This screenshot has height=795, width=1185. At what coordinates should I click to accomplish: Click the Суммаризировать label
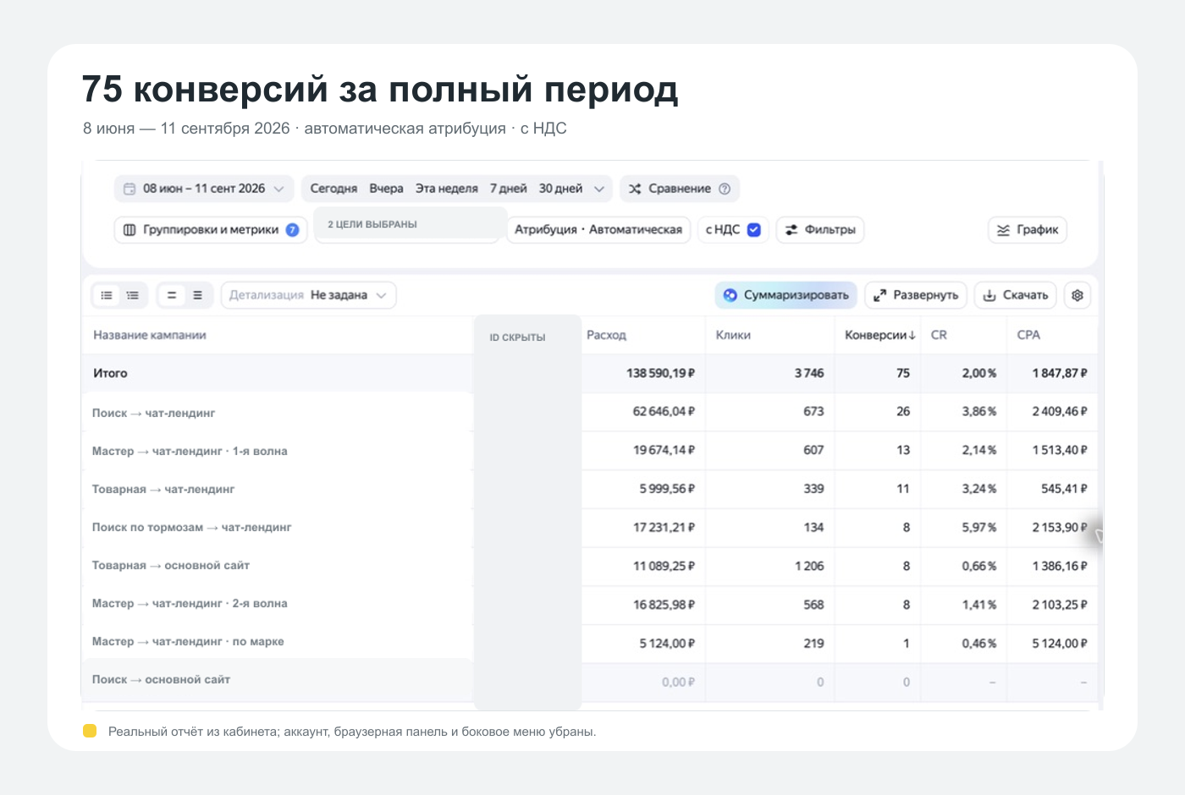pyautogui.click(x=796, y=295)
